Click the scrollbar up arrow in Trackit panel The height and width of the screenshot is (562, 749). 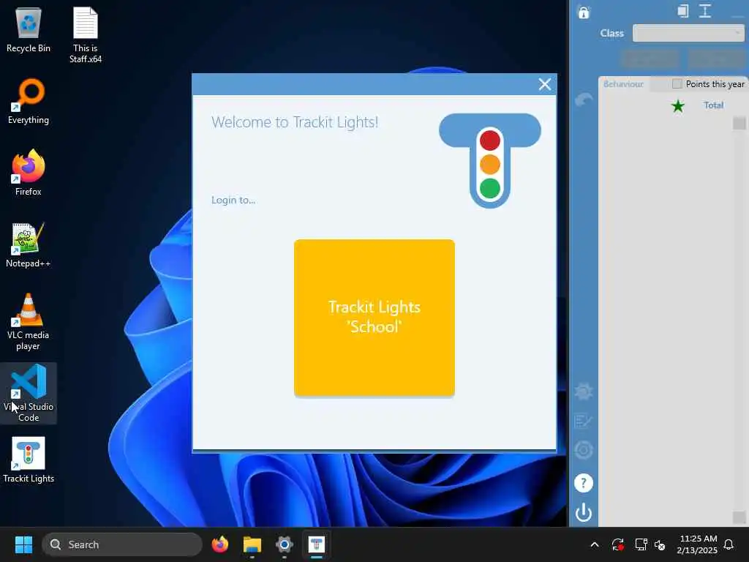pyautogui.click(x=739, y=123)
